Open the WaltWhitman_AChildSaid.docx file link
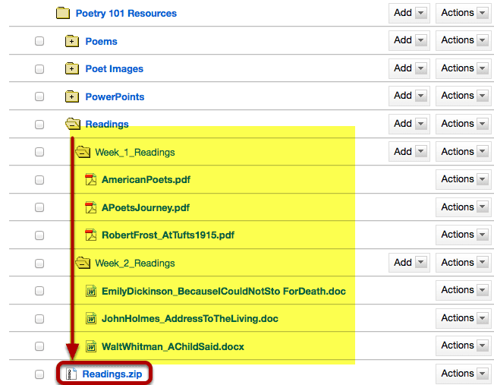Image resolution: width=494 pixels, height=385 pixels. 173,347
